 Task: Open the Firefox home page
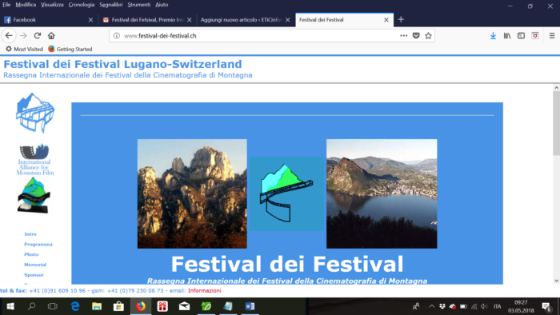coord(51,36)
